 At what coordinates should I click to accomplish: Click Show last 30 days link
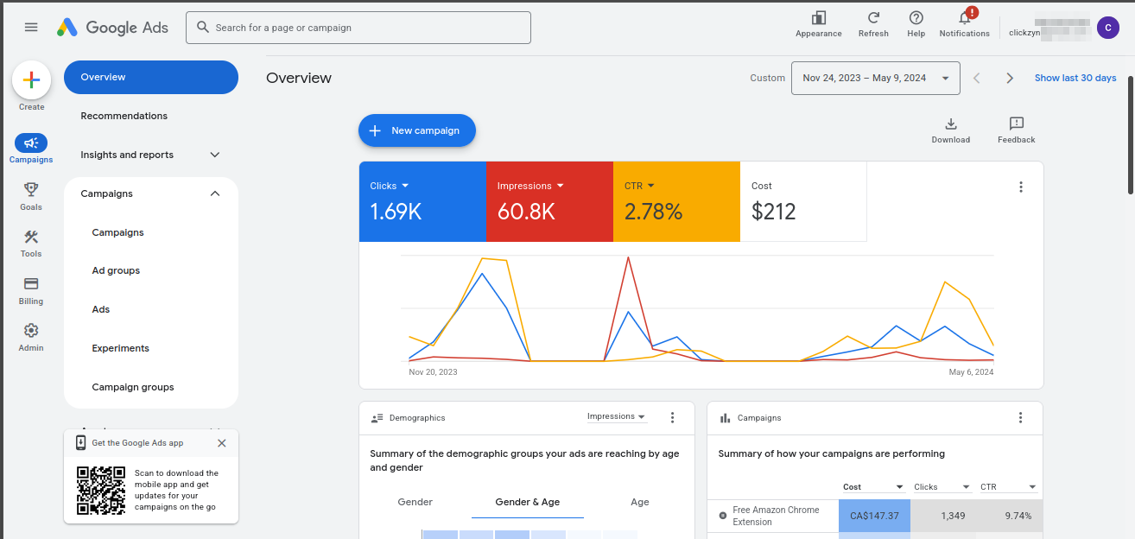click(1075, 78)
